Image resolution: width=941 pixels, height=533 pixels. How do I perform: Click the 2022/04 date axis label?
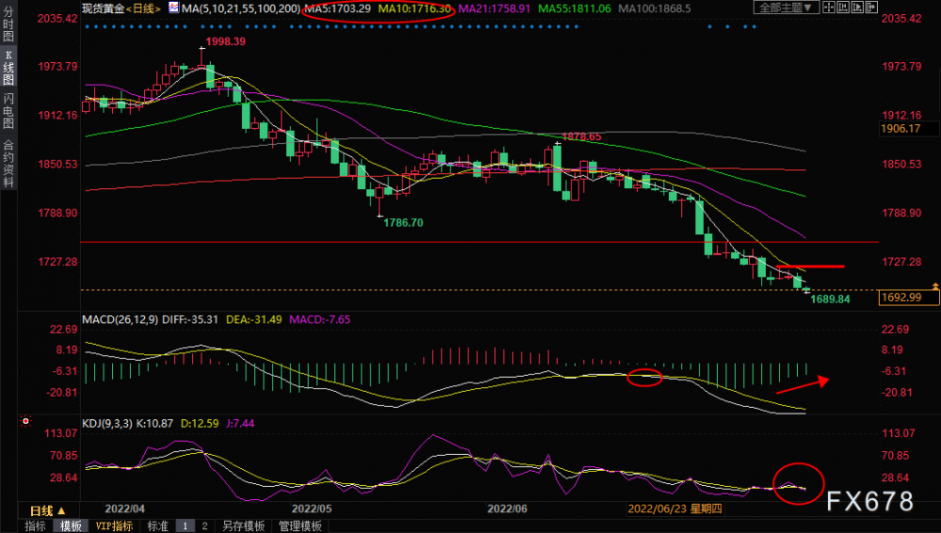pos(125,509)
